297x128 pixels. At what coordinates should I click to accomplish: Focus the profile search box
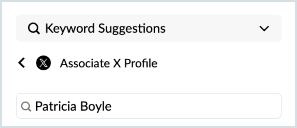point(149,106)
